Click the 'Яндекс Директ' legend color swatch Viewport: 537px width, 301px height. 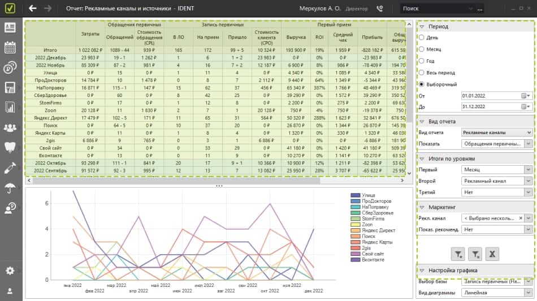point(355,231)
